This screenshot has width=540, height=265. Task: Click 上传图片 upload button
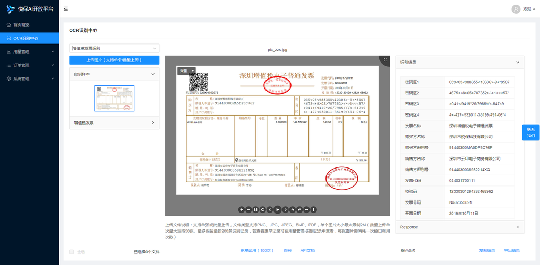pyautogui.click(x=114, y=60)
